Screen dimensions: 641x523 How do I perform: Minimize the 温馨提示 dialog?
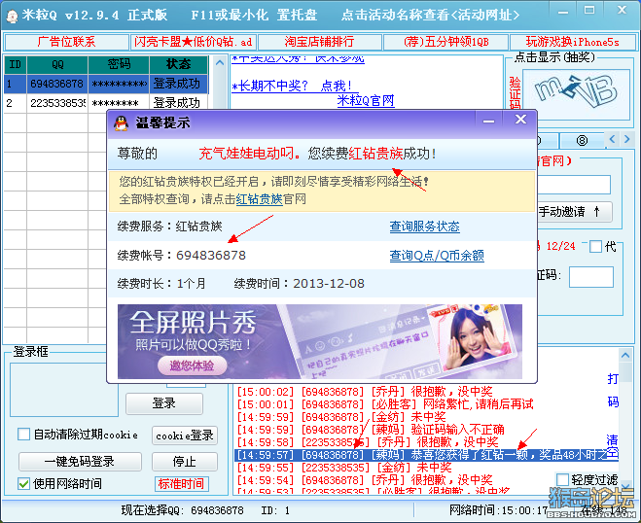tap(488, 121)
